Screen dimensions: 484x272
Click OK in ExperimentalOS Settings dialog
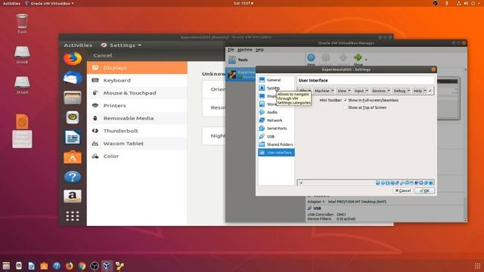tap(424, 190)
